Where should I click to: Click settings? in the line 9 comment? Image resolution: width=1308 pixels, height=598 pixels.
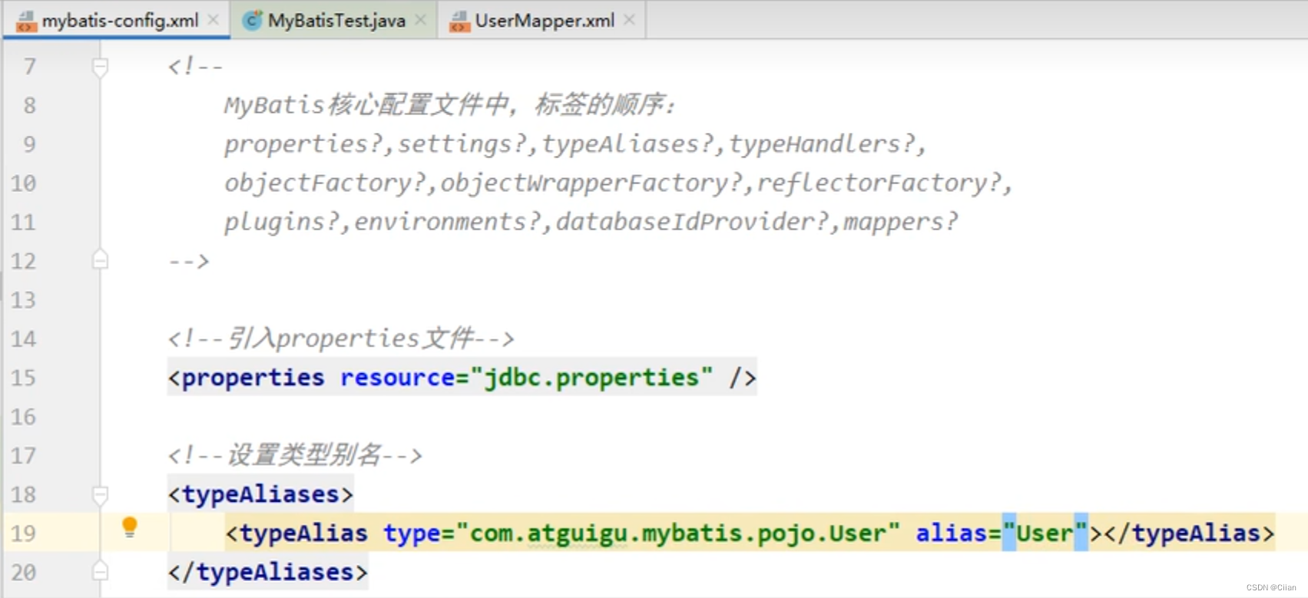[x=462, y=144]
